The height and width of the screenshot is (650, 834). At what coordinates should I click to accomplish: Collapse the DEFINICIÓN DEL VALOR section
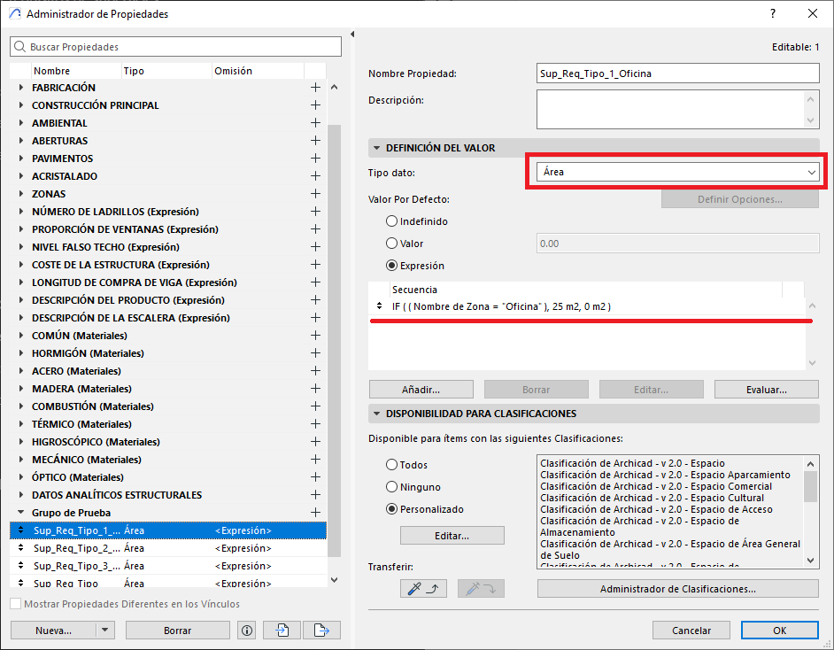point(376,148)
